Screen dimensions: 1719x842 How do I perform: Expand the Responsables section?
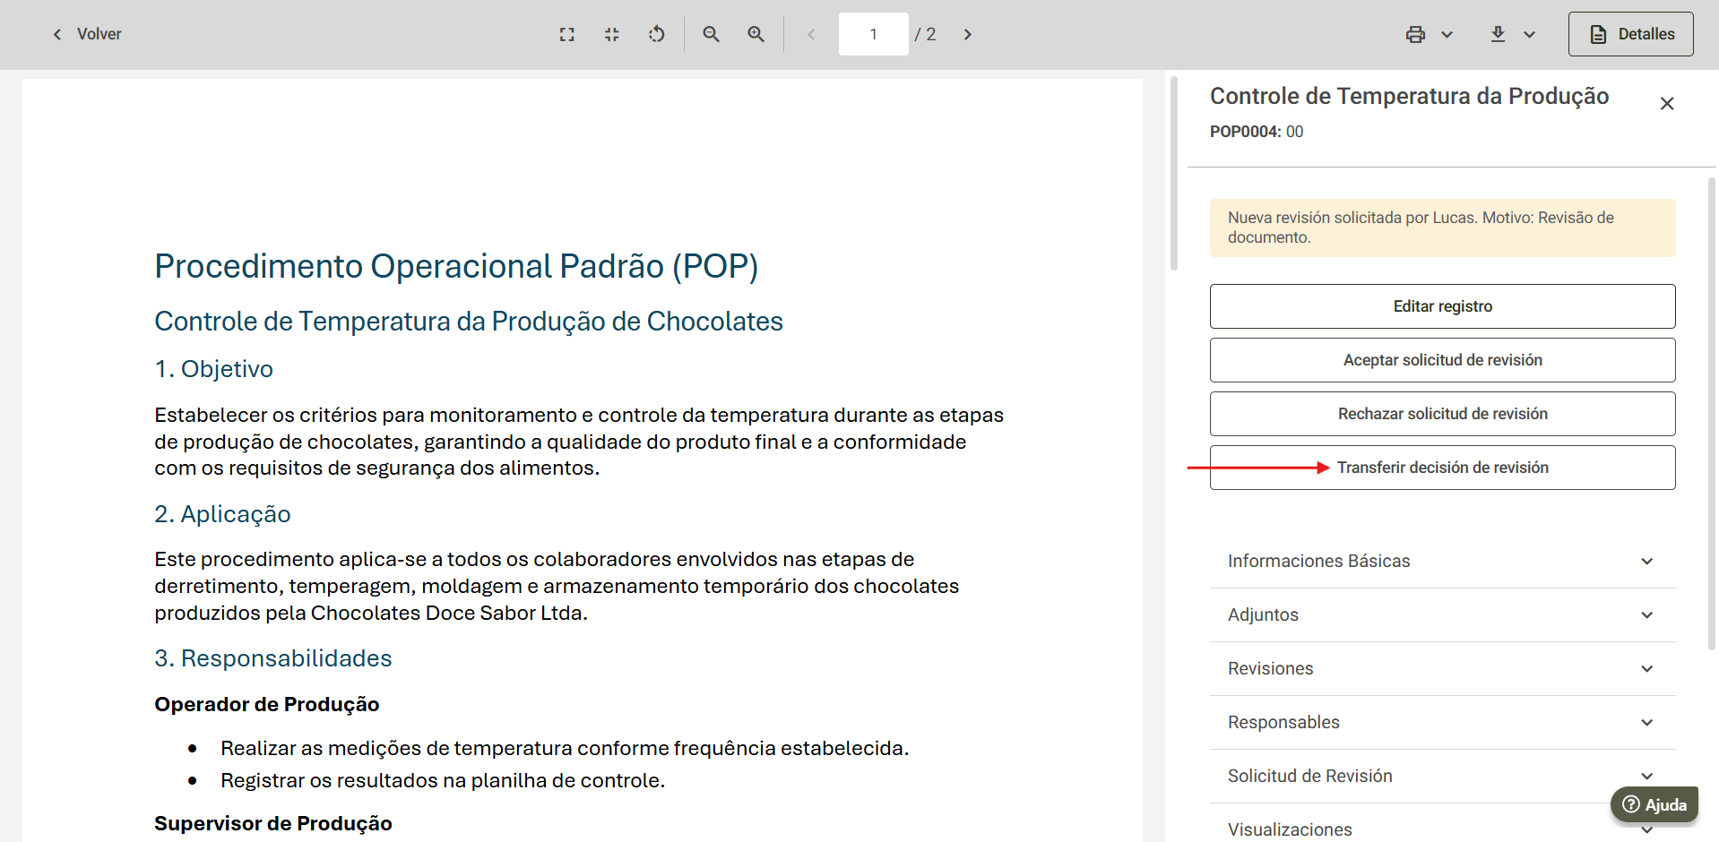pos(1442,722)
